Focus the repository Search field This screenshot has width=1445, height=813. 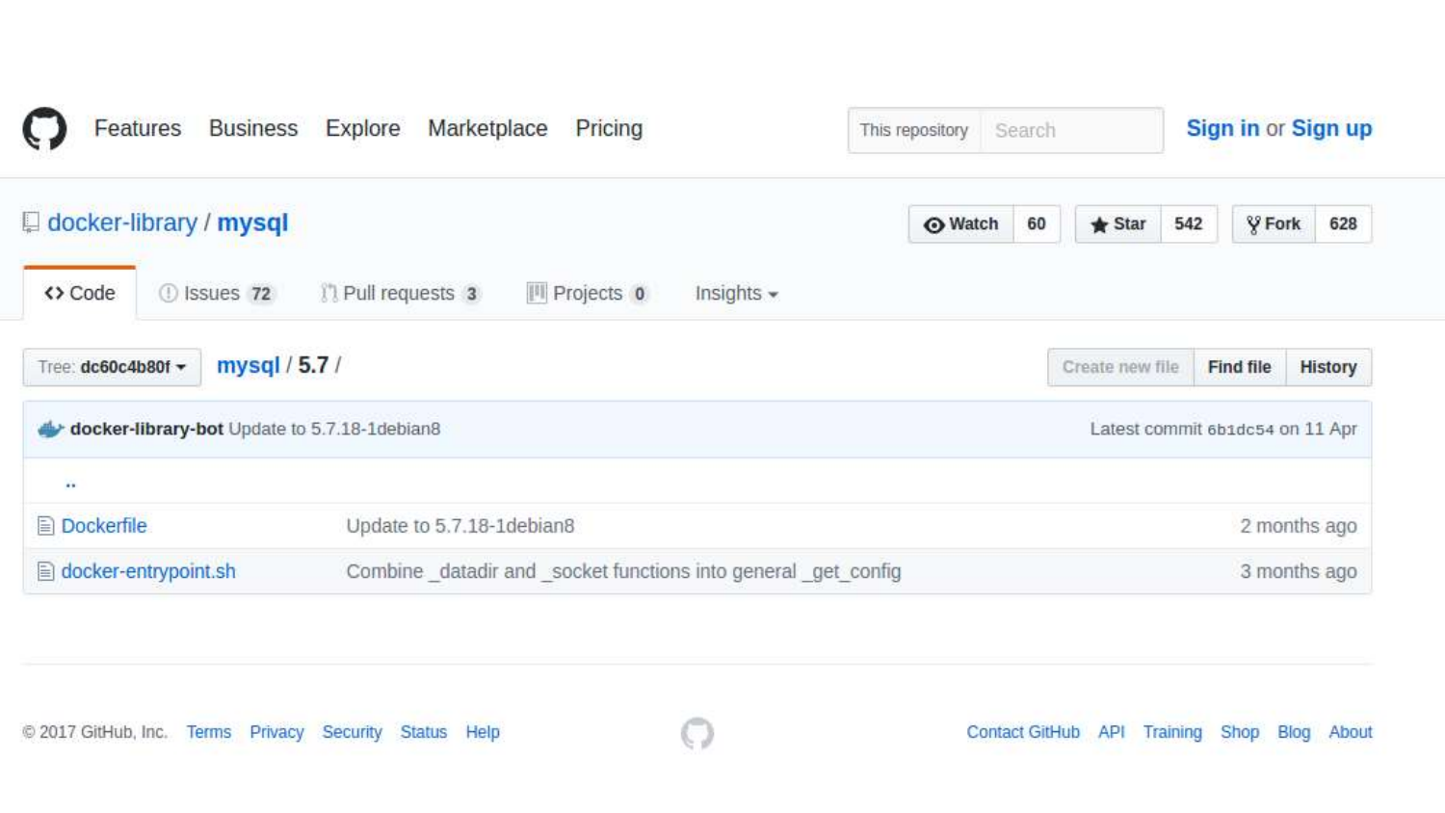pyautogui.click(x=1070, y=130)
